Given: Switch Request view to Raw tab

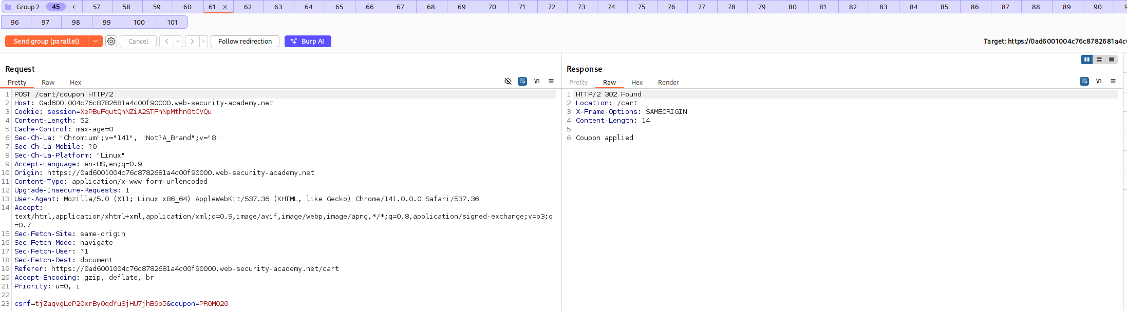Looking at the screenshot, I should [48, 82].
